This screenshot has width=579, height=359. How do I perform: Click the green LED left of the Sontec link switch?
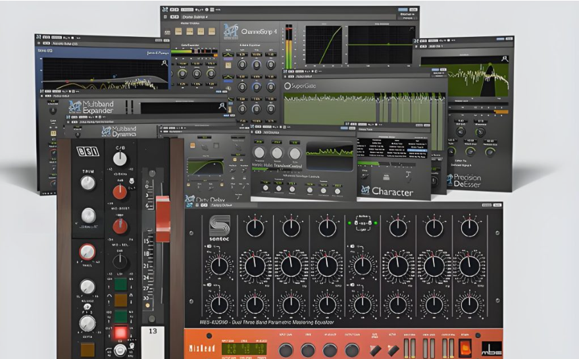(x=349, y=223)
